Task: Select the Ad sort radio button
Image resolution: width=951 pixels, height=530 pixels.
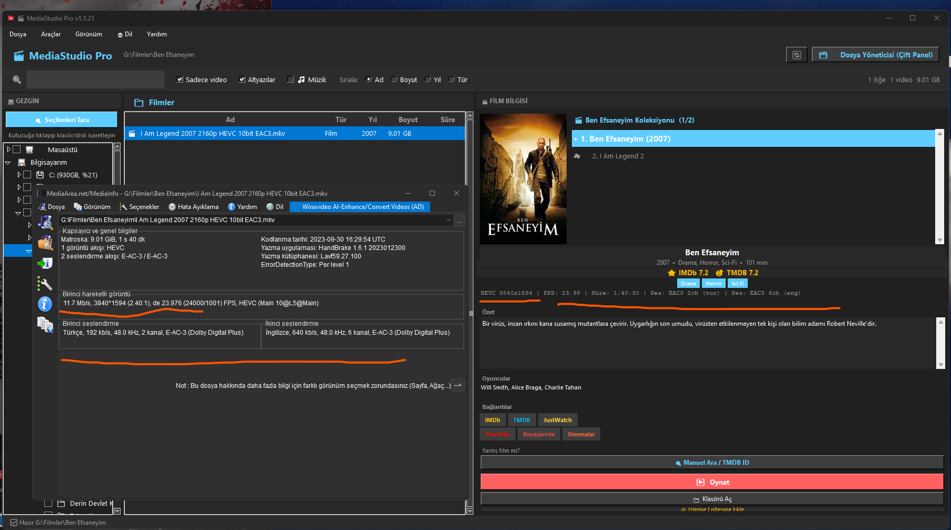Action: coord(369,79)
